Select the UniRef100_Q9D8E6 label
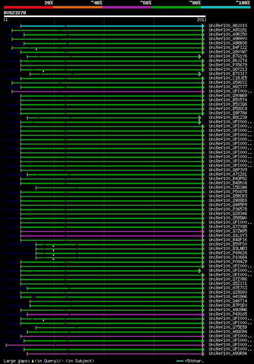The image size is (254, 364). [228, 200]
